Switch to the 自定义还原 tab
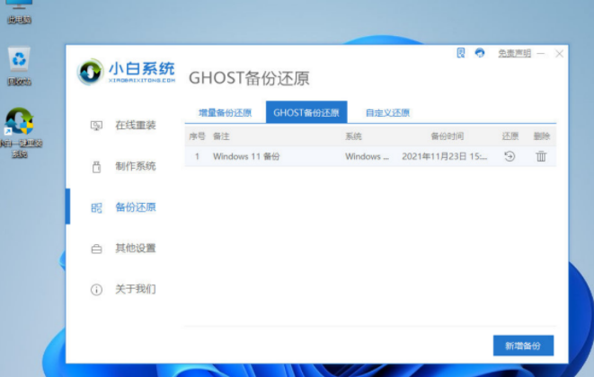 [387, 113]
